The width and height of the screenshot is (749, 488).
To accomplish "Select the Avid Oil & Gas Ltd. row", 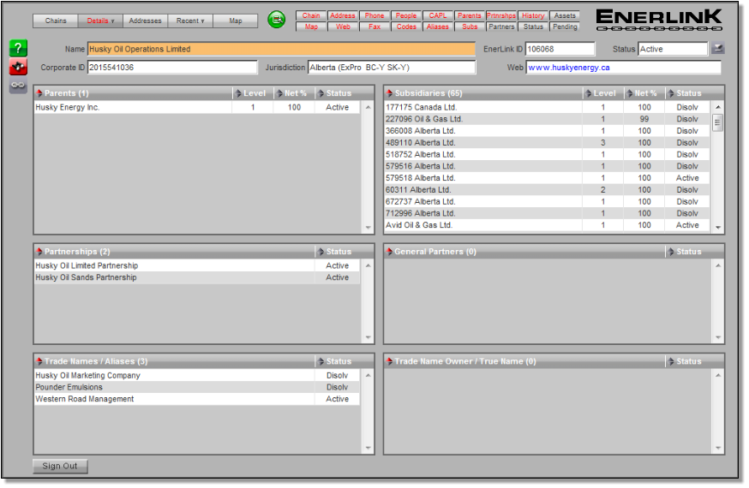I will pyautogui.click(x=547, y=225).
